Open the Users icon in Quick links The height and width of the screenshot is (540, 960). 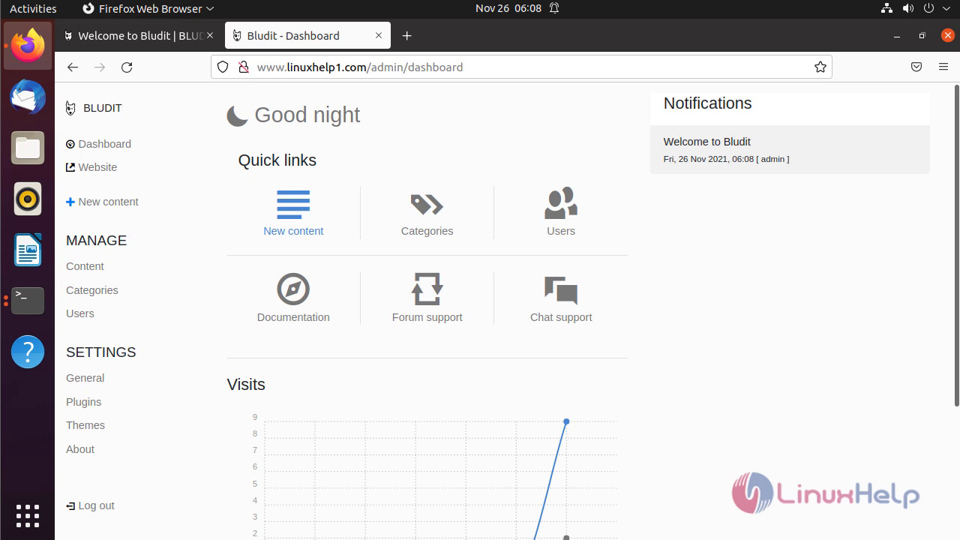pos(561,203)
